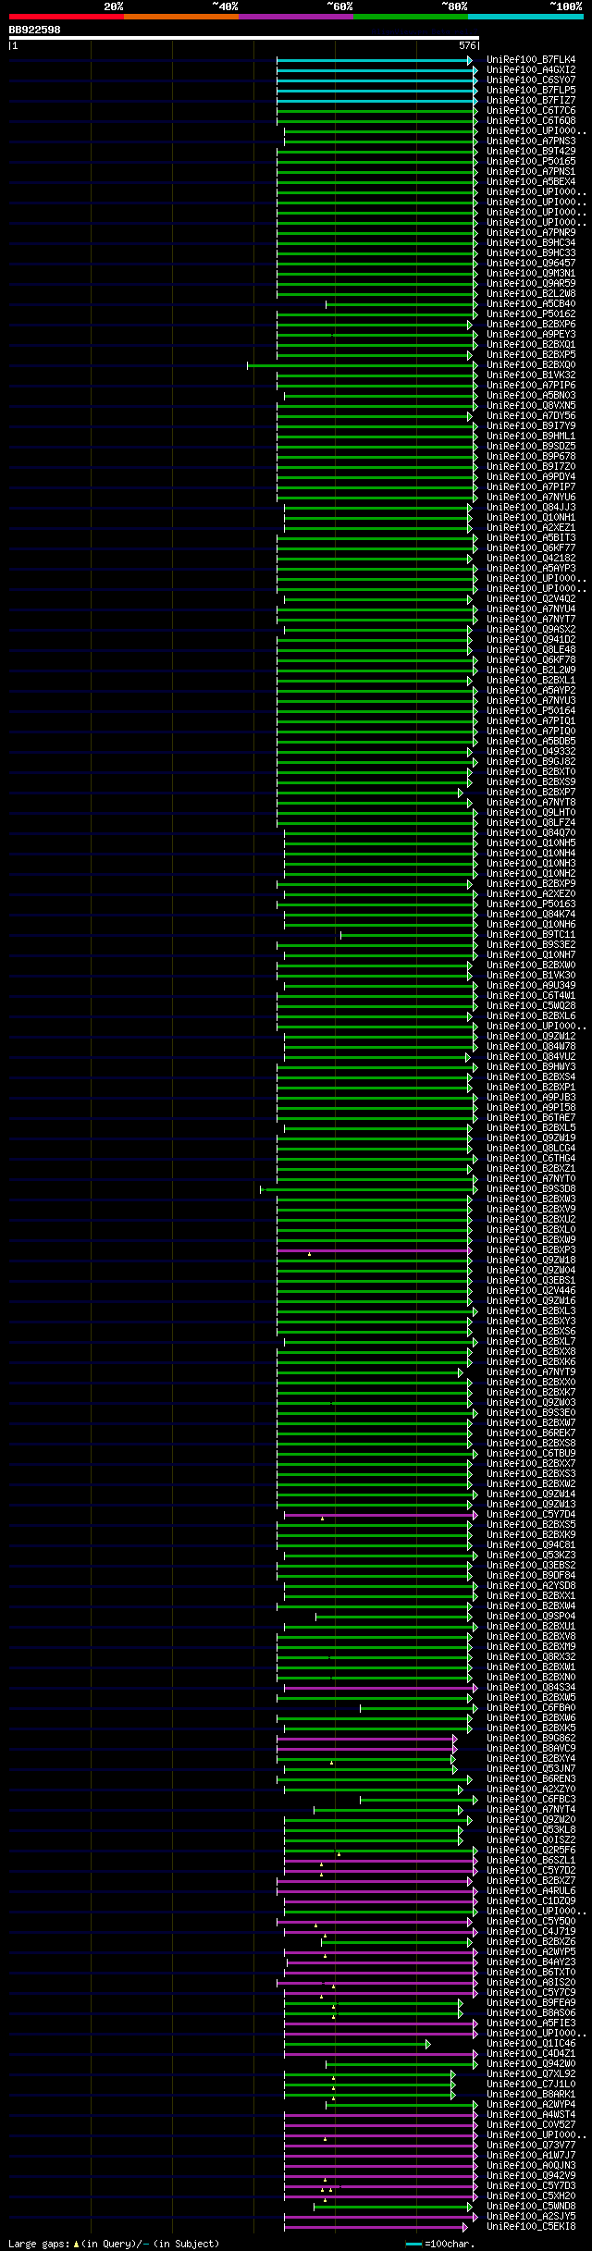Click UniRef100_P50162 label
This screenshot has width=592, height=2251.
[x=531, y=314]
